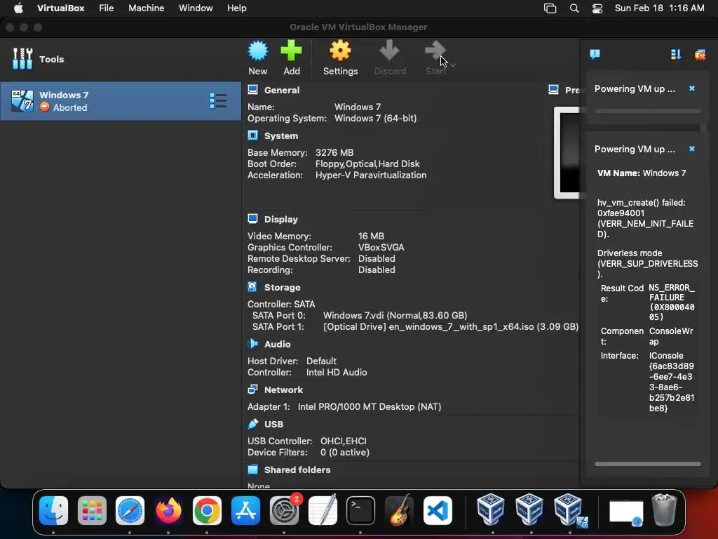Image resolution: width=718 pixels, height=539 pixels.
Task: Launch Firefox from the dock
Action: click(x=168, y=510)
